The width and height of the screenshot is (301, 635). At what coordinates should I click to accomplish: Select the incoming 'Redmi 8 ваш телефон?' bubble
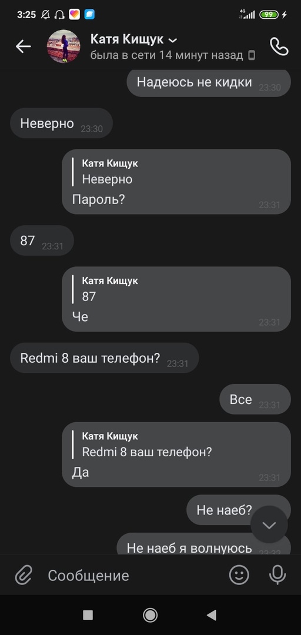click(x=105, y=358)
